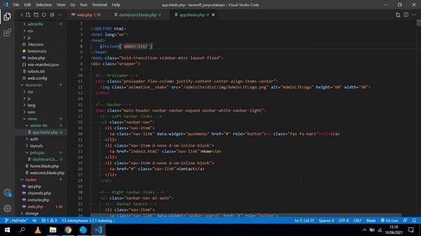Open File Explorer from taskbar
Image resolution: width=421 pixels, height=236 pixels.
click(x=53, y=230)
